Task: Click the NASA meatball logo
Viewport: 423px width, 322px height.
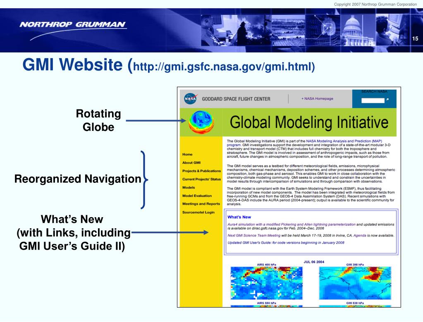Action: [x=191, y=99]
